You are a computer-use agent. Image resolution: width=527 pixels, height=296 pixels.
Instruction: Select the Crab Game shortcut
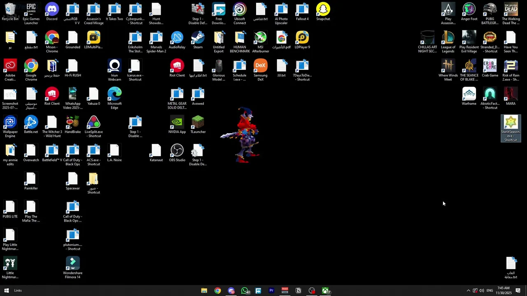coord(490,69)
